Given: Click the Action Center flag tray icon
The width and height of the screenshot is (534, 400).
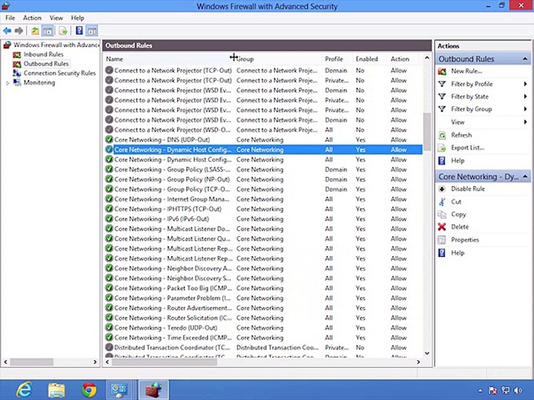Looking at the screenshot, I should [x=493, y=391].
